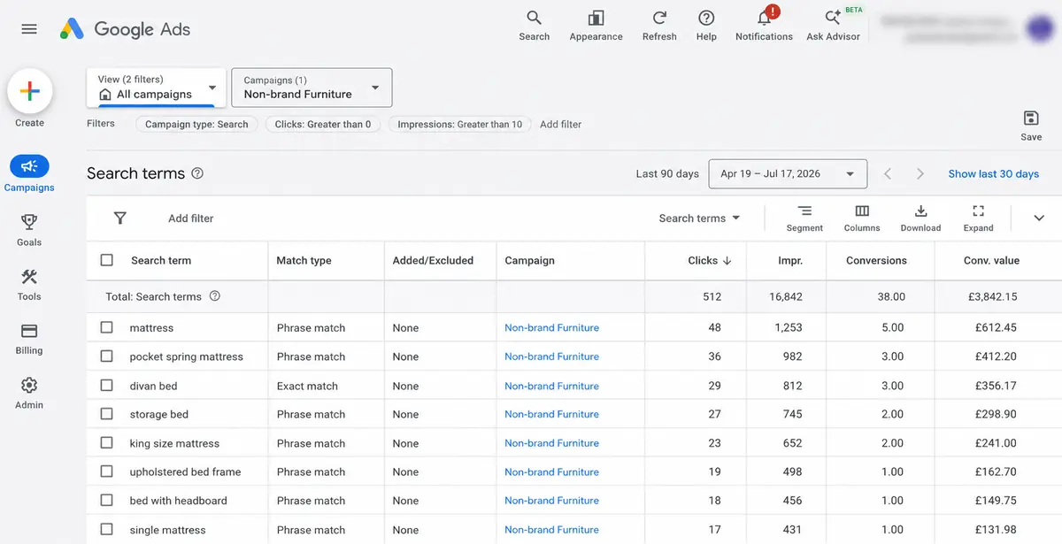The height and width of the screenshot is (544, 1062).
Task: Click the account avatar
Action: pos(1038,28)
